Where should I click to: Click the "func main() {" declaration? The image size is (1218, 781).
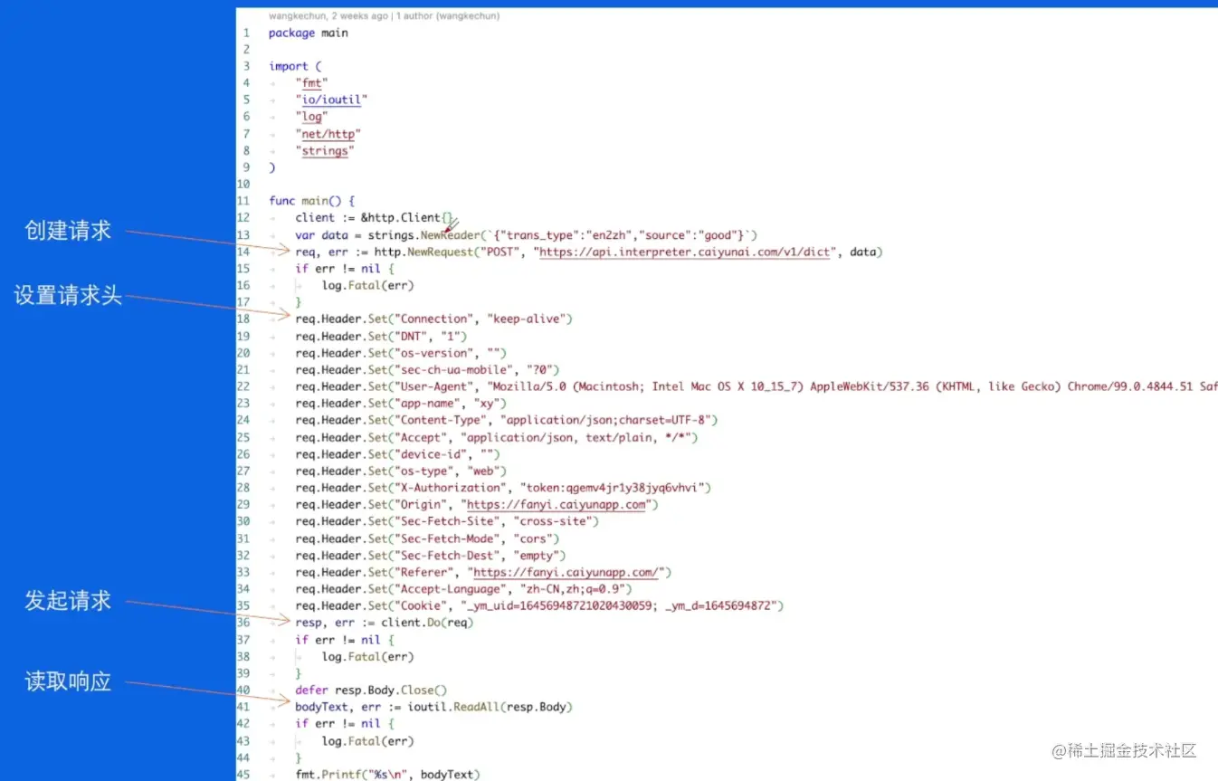[x=312, y=201]
